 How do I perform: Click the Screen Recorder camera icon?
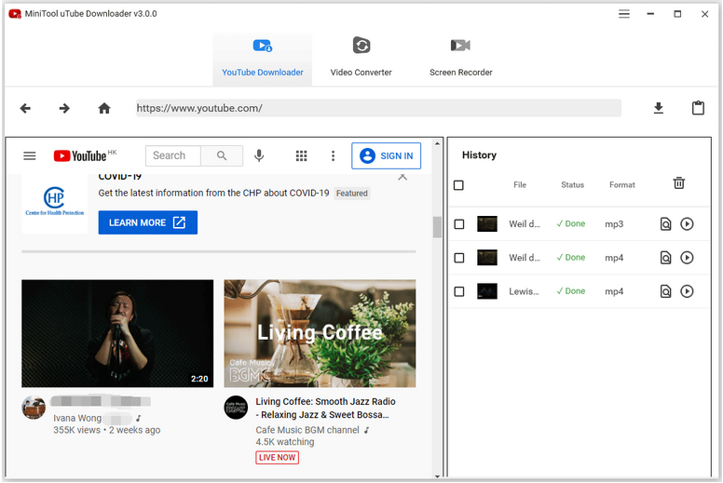pyautogui.click(x=460, y=45)
